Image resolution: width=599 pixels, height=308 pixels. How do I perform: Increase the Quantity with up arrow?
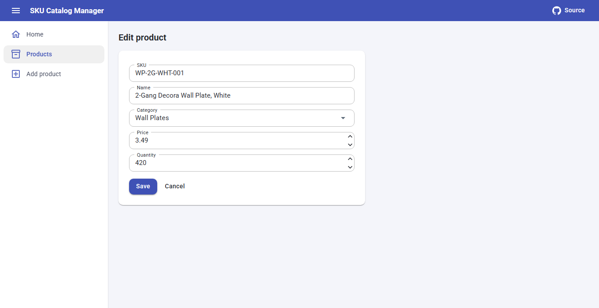tap(350, 159)
